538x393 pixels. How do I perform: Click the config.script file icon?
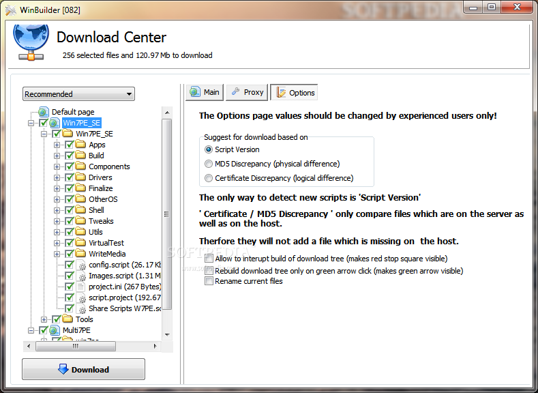[81, 265]
